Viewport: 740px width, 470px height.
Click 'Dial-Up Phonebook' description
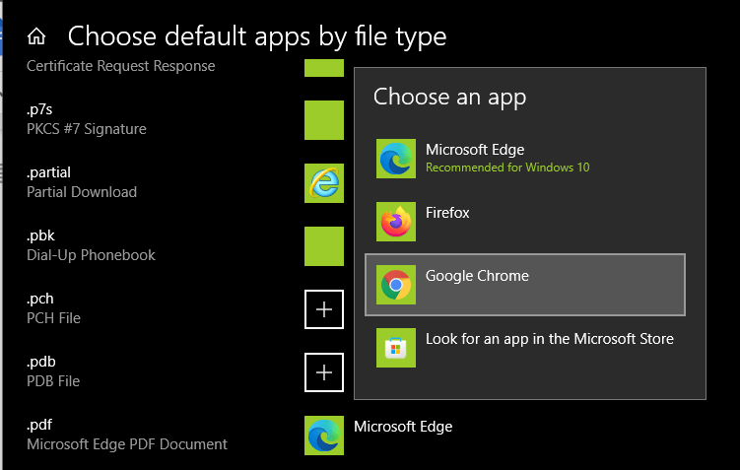[91, 255]
